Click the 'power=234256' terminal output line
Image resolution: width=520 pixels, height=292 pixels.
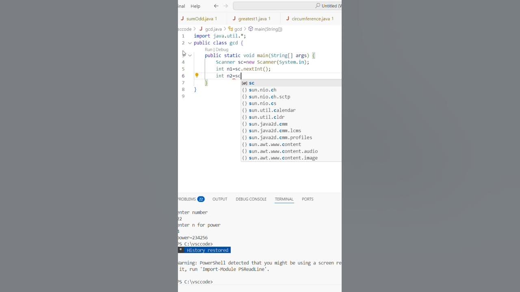click(193, 238)
